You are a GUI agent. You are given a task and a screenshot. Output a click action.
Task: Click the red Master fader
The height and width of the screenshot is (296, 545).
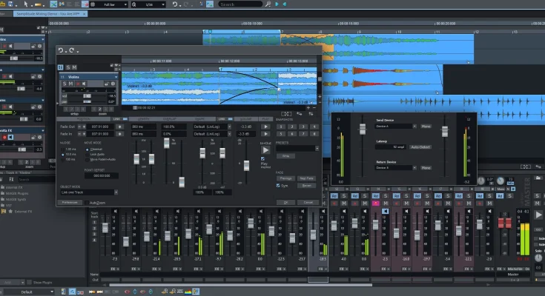coord(506,222)
